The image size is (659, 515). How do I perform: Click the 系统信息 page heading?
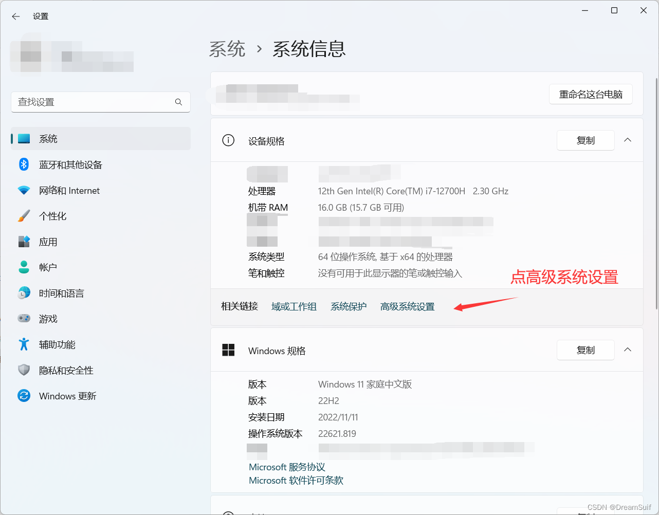coord(309,49)
